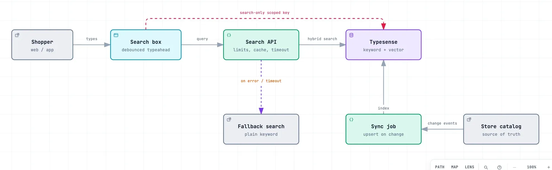The width and height of the screenshot is (552, 170).
Task: Switch to PATH mode
Action: point(440,167)
